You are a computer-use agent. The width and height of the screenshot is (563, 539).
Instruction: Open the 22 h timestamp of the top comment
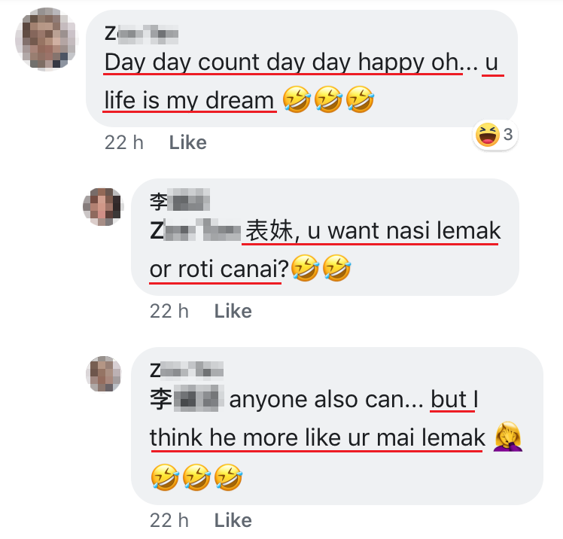[124, 142]
